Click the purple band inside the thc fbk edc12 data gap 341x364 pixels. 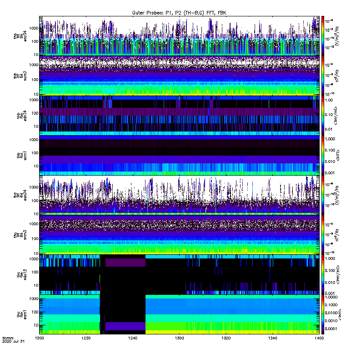click(125, 263)
